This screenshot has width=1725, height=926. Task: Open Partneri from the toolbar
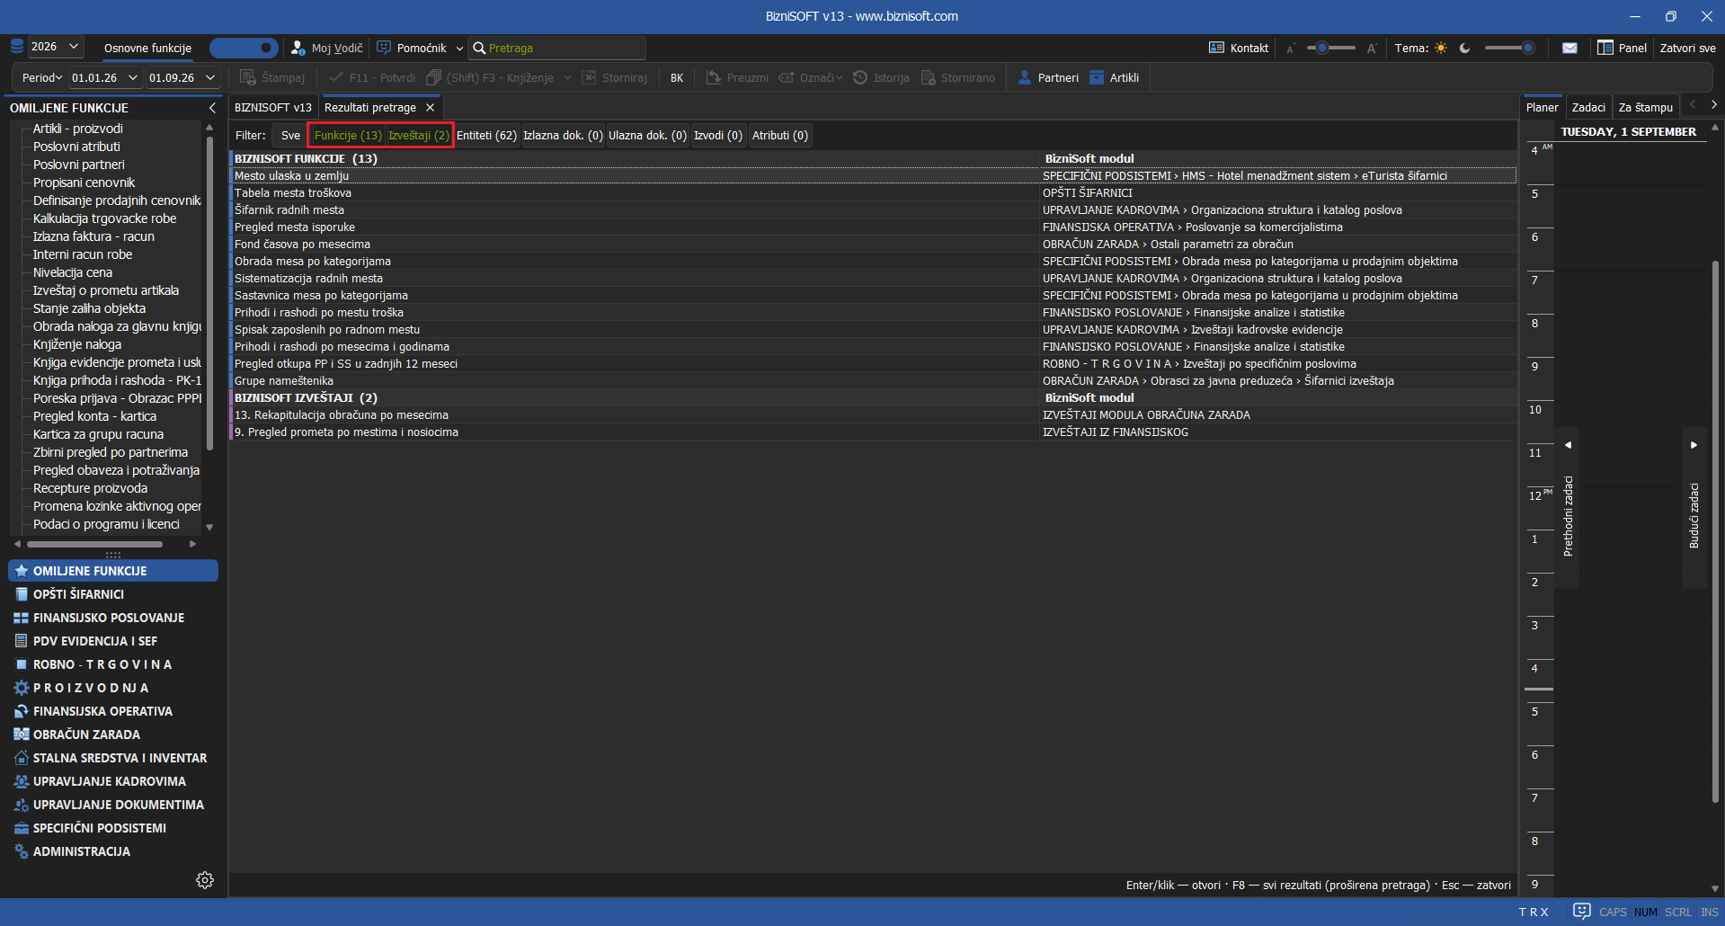[1048, 78]
